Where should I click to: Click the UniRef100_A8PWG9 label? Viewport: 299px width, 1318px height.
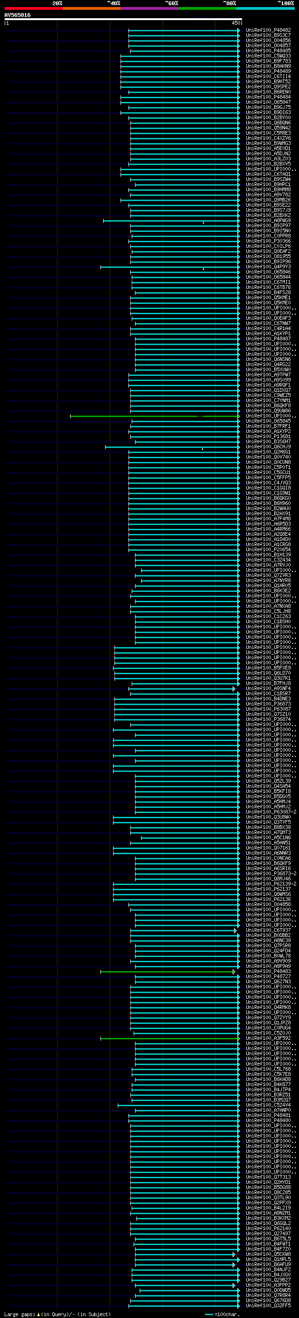click(x=268, y=221)
